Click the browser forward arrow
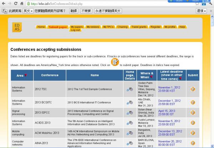This screenshot has height=148, width=214. pos(10,4)
